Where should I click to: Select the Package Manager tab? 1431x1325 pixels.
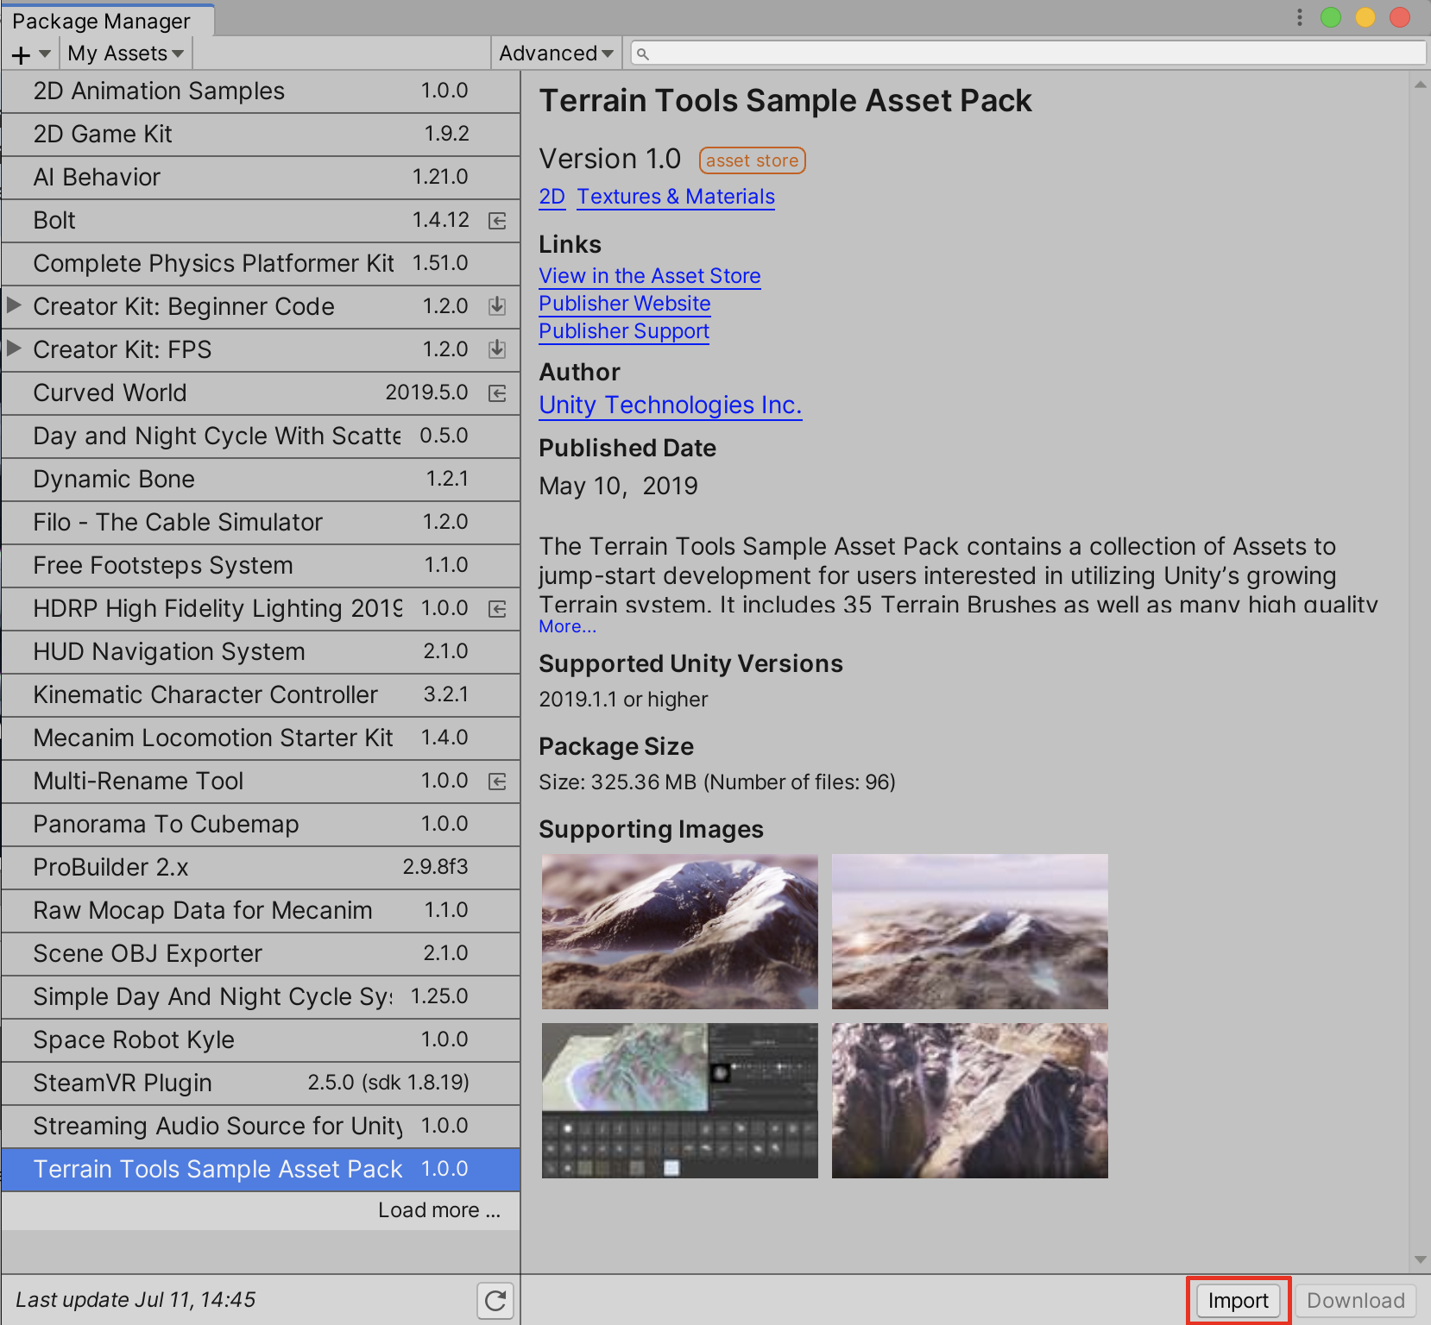[101, 21]
